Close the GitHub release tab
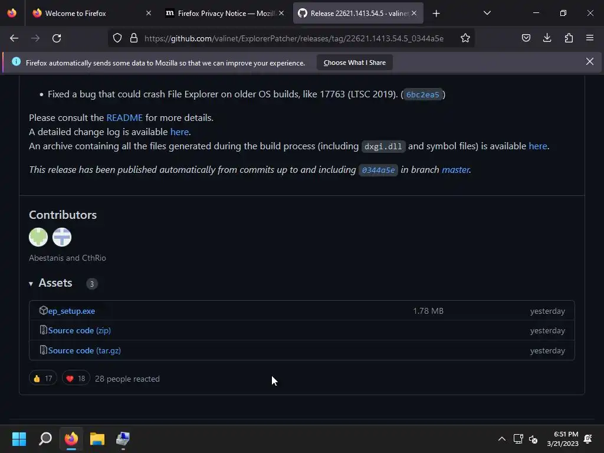Viewport: 604px width, 453px height. coord(414,13)
